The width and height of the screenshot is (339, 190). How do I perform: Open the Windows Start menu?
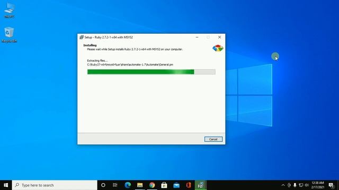coord(6,185)
